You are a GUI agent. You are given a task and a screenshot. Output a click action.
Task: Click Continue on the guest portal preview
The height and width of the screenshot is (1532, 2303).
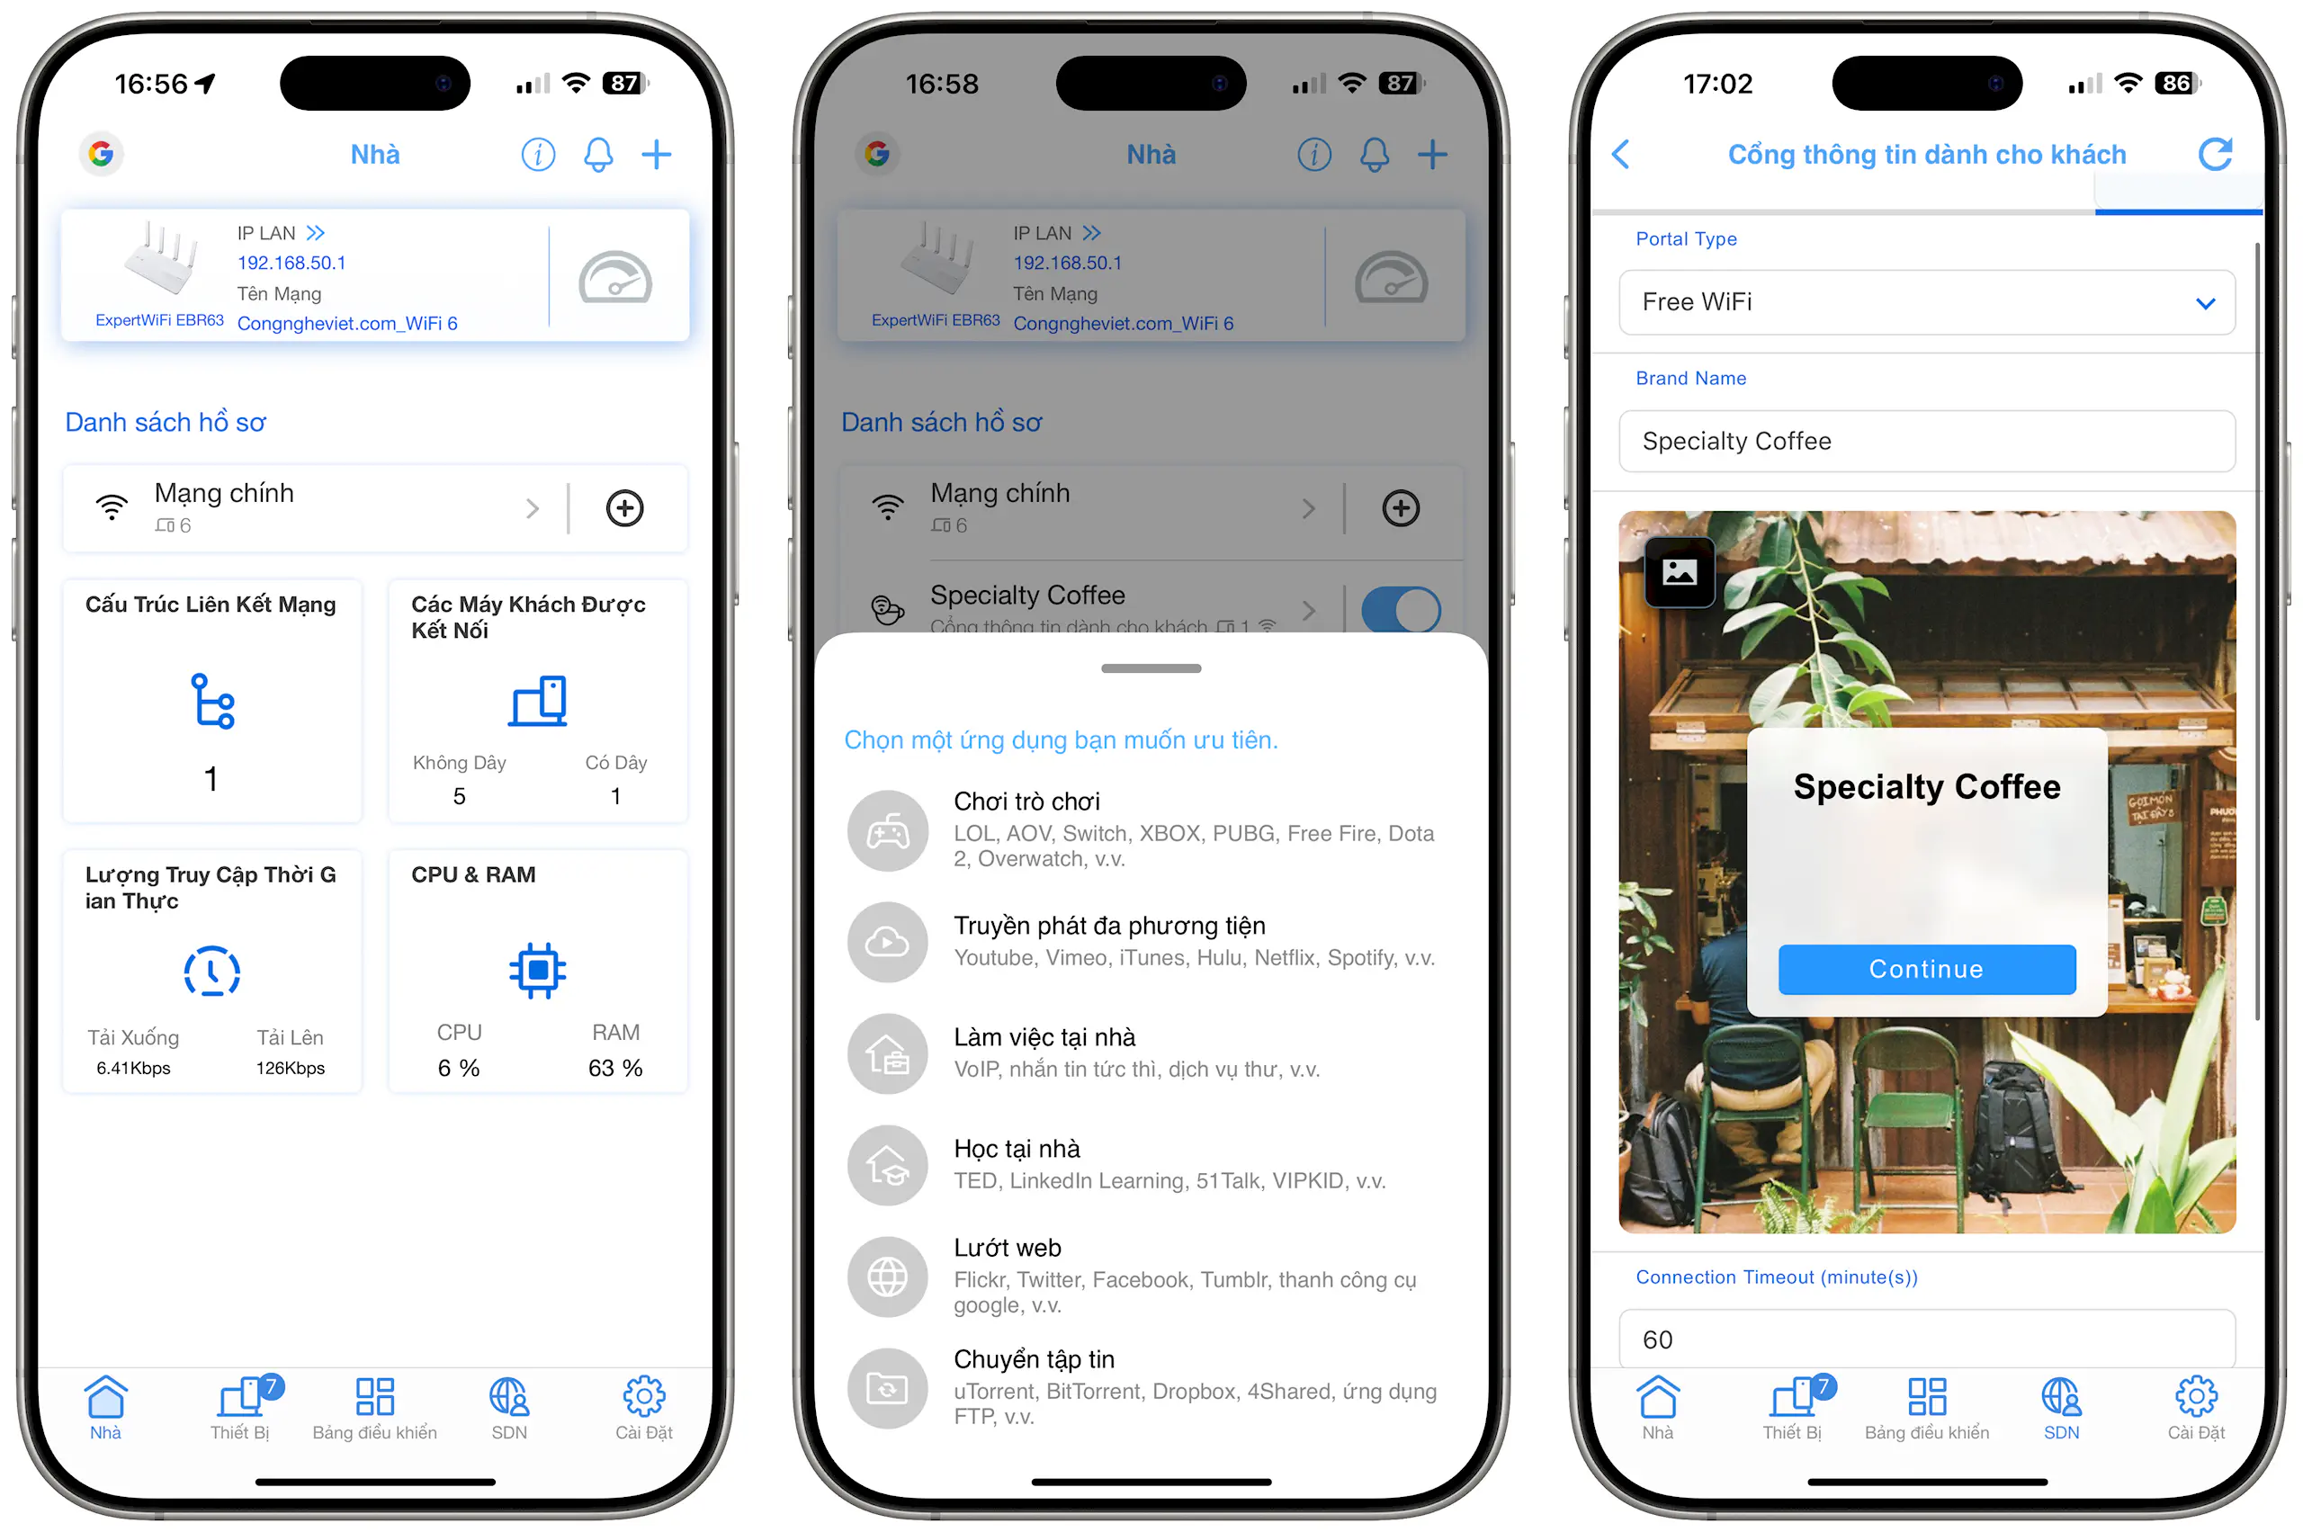click(x=1925, y=970)
